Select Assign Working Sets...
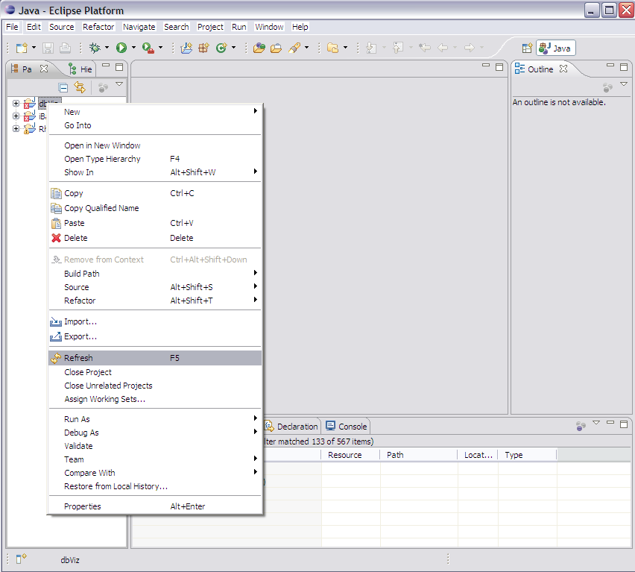Screen dimensions: 635x572 tap(155, 399)
